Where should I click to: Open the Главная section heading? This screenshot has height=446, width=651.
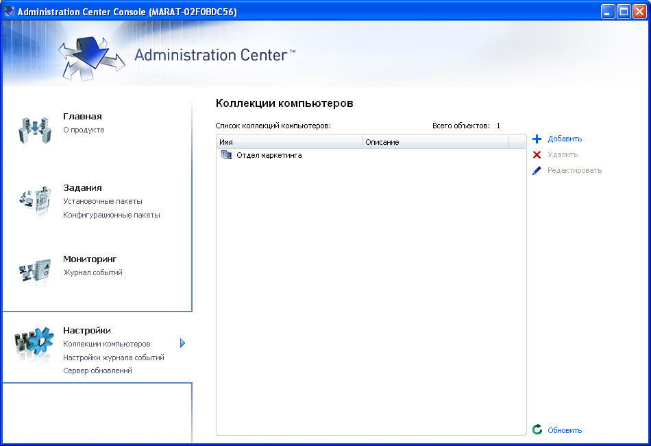pyautogui.click(x=82, y=117)
